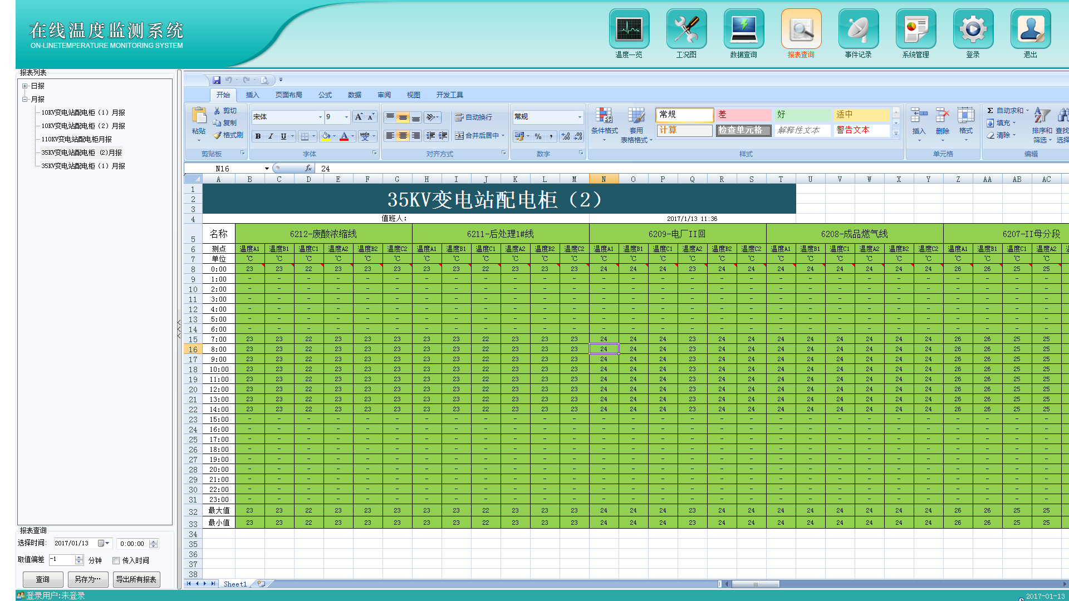Click the comma style icon
This screenshot has width=1069, height=601.
[x=551, y=136]
